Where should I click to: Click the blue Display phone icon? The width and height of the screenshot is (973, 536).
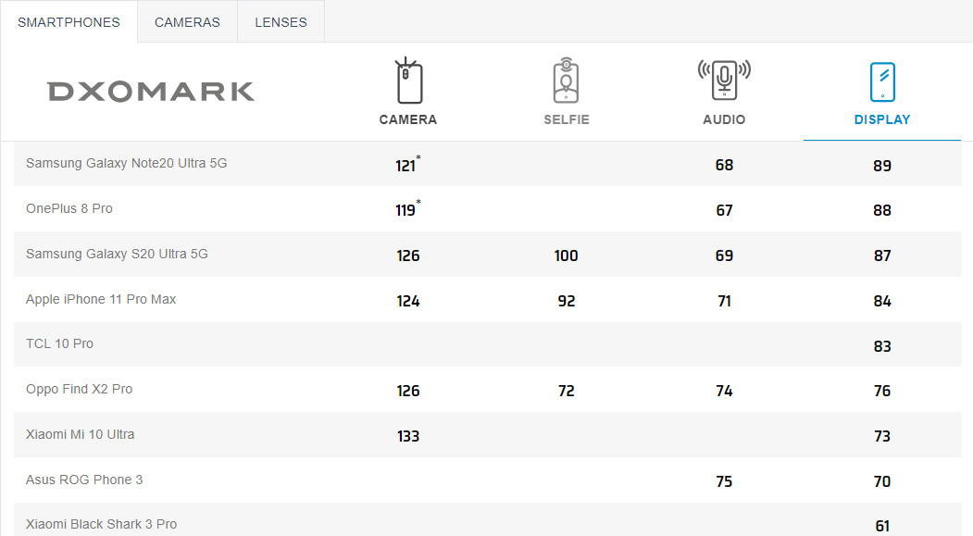coord(882,81)
